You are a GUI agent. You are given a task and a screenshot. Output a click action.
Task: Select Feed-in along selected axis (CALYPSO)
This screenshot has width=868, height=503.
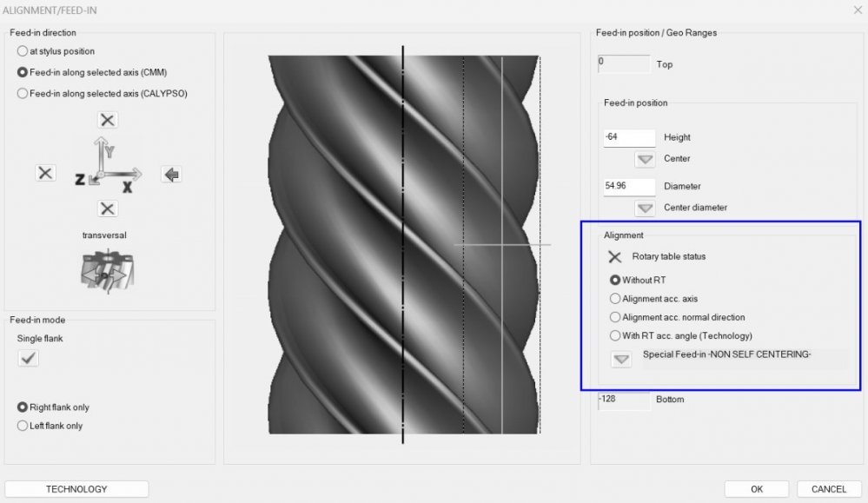tap(23, 94)
